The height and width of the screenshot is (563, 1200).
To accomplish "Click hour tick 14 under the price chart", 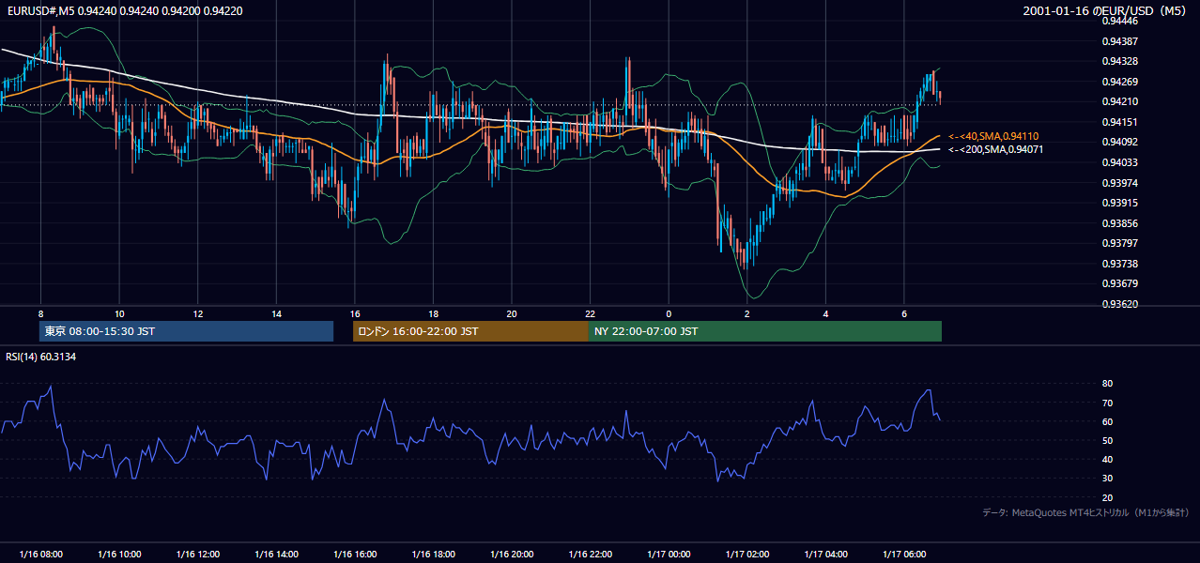I will point(276,313).
